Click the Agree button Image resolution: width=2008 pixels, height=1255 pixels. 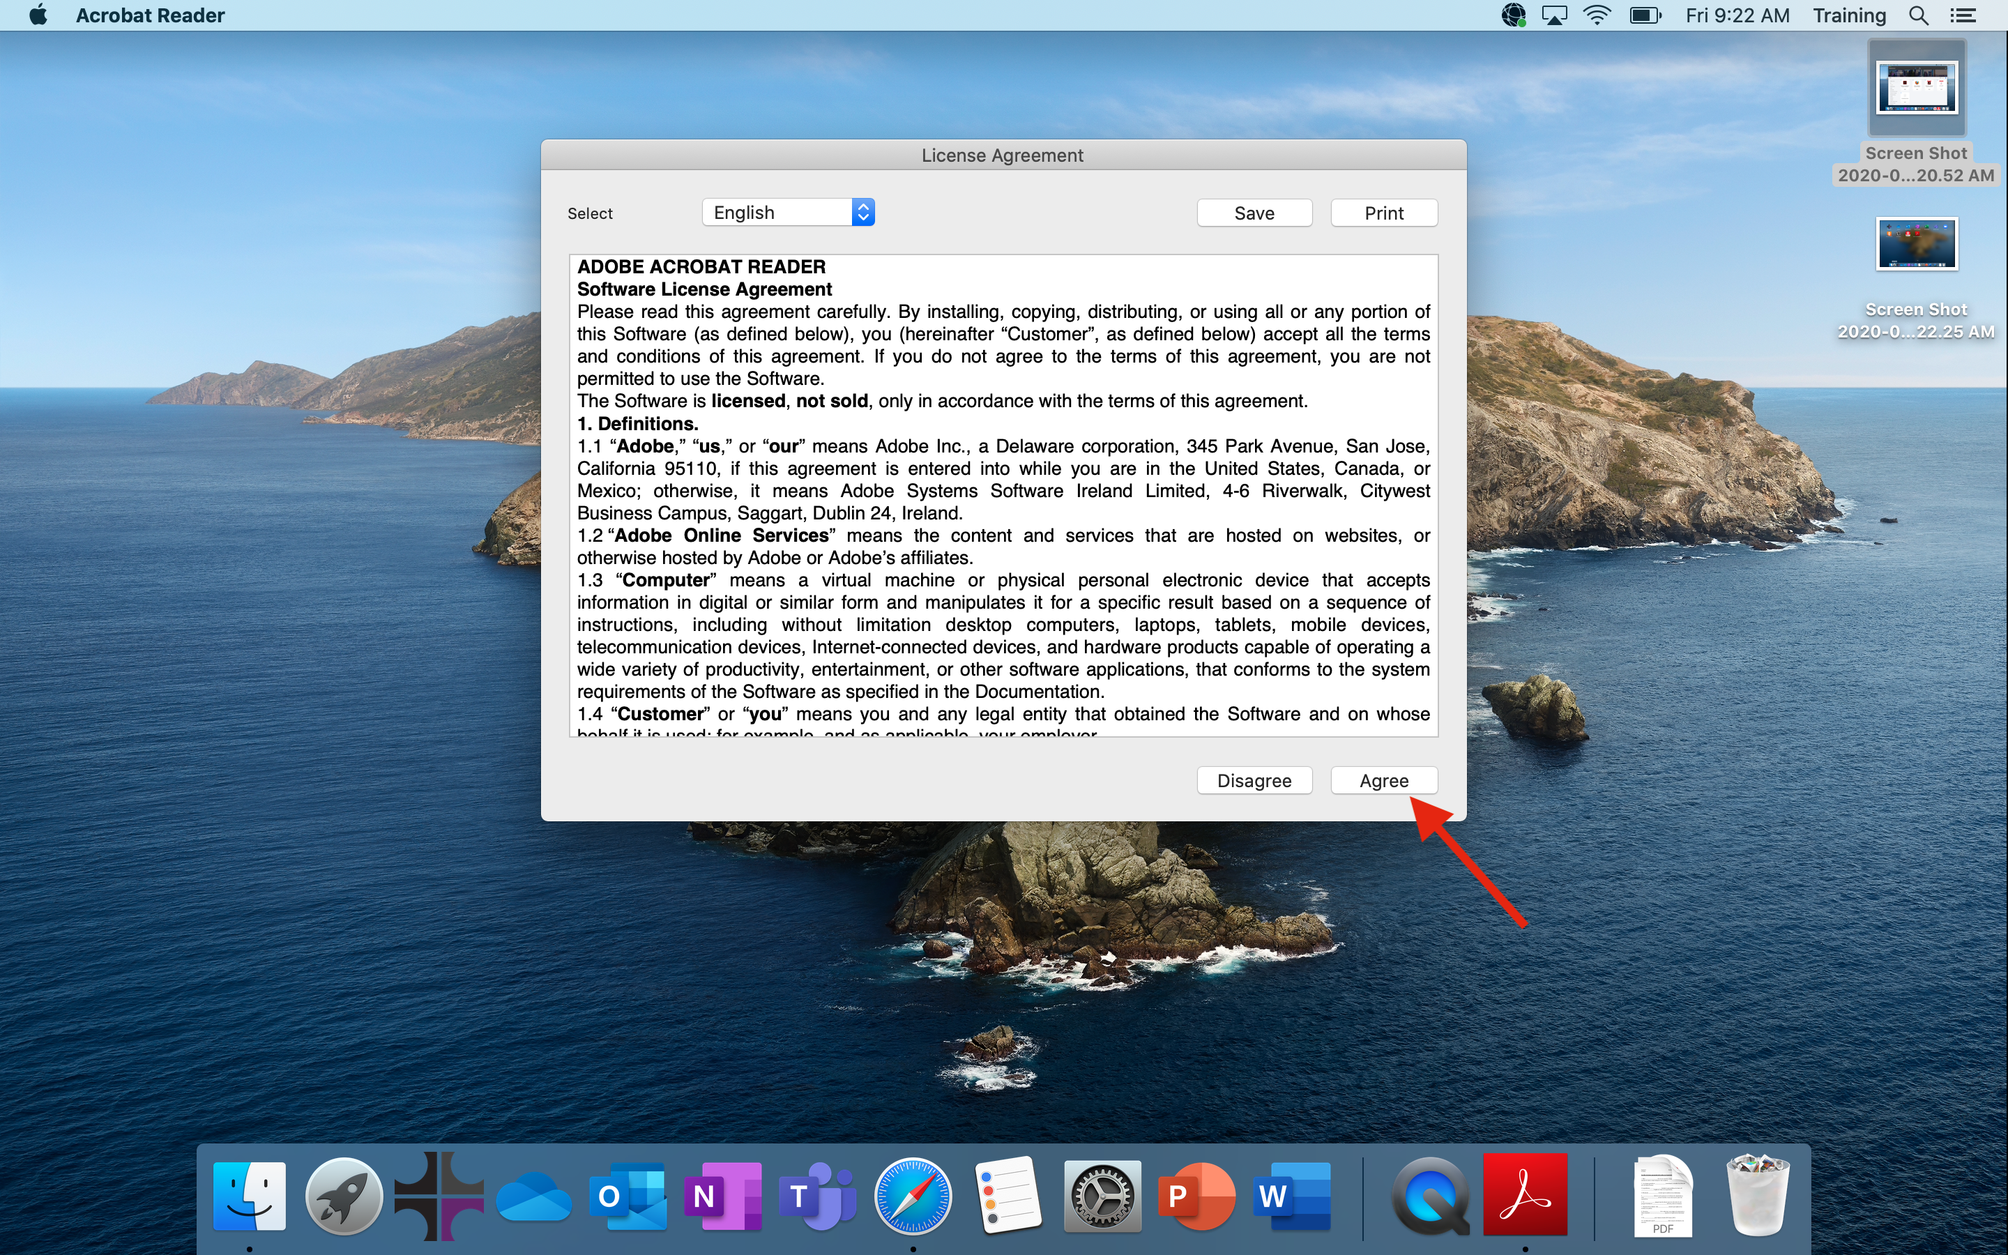click(1383, 780)
